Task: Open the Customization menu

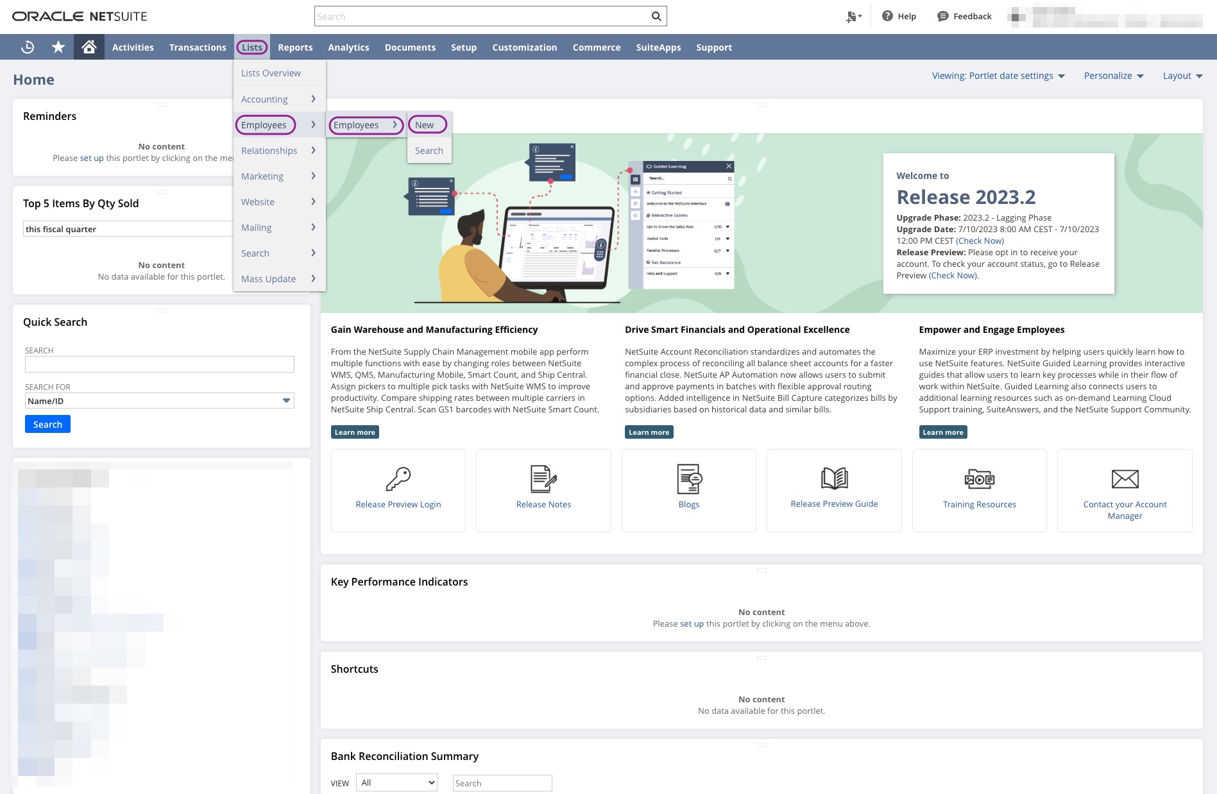Action: point(525,47)
